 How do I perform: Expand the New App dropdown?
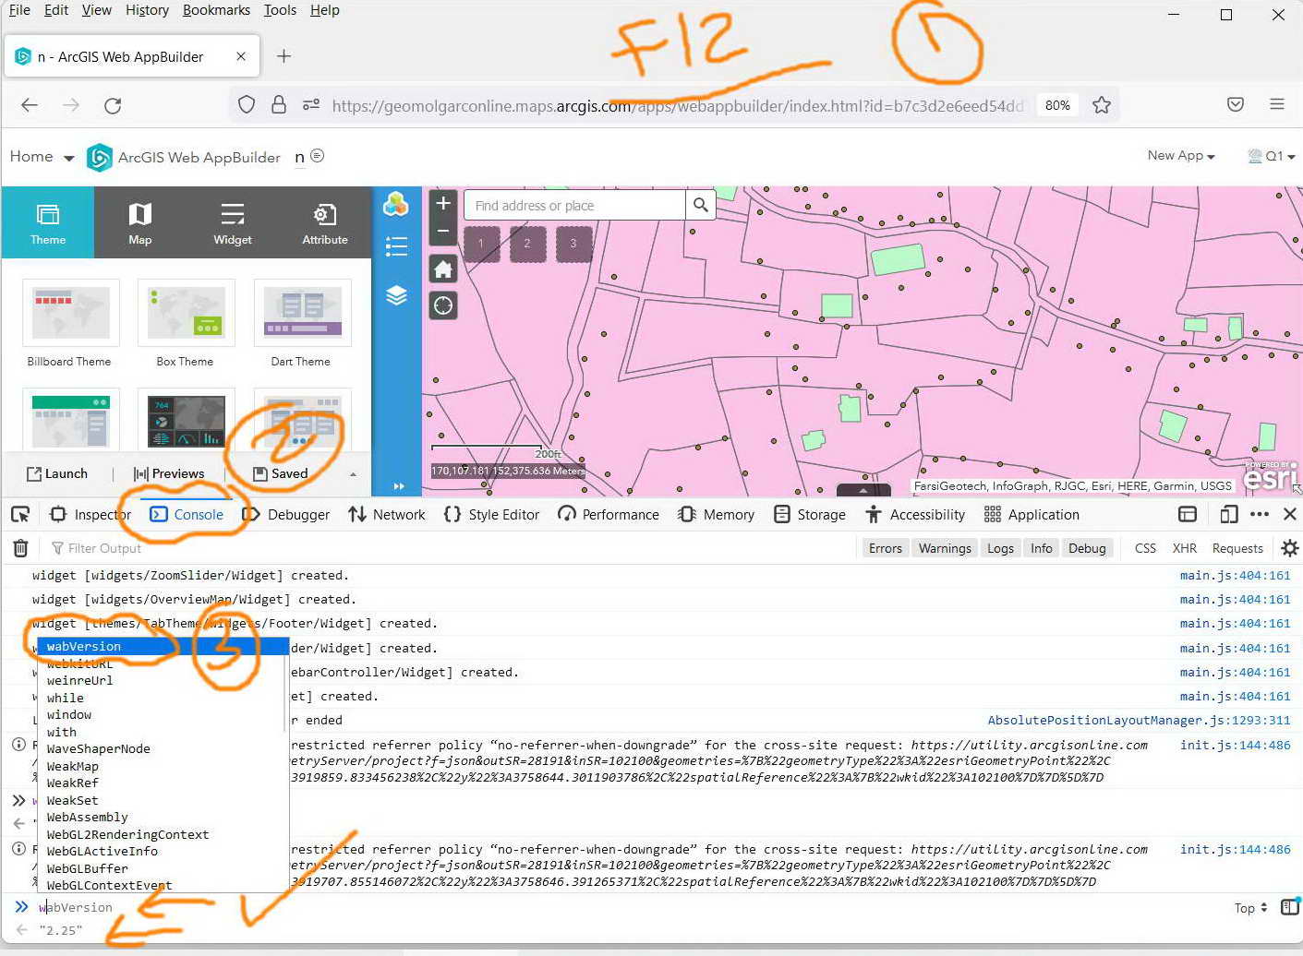tap(1181, 156)
